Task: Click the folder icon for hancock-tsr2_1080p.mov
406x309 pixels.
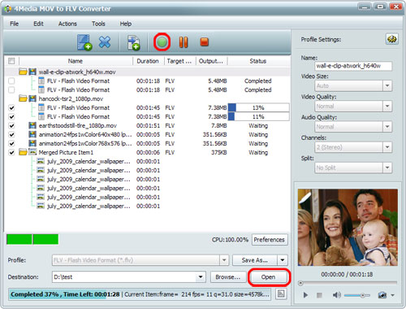Action: [x=23, y=98]
